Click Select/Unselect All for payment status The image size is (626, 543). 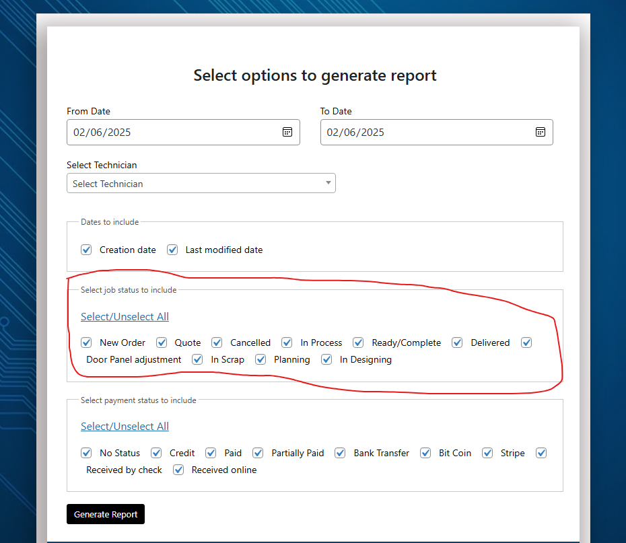125,426
